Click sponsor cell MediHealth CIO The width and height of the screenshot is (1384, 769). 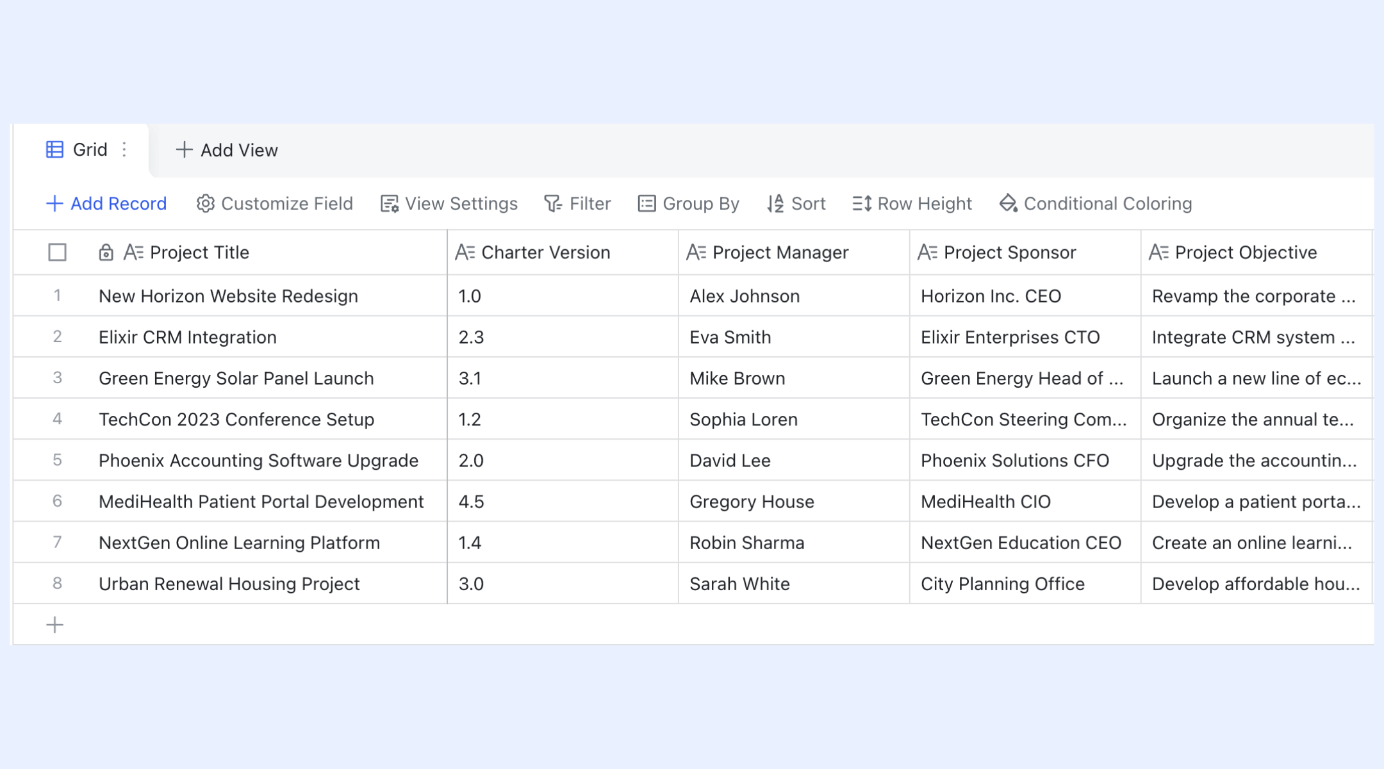coord(1026,501)
